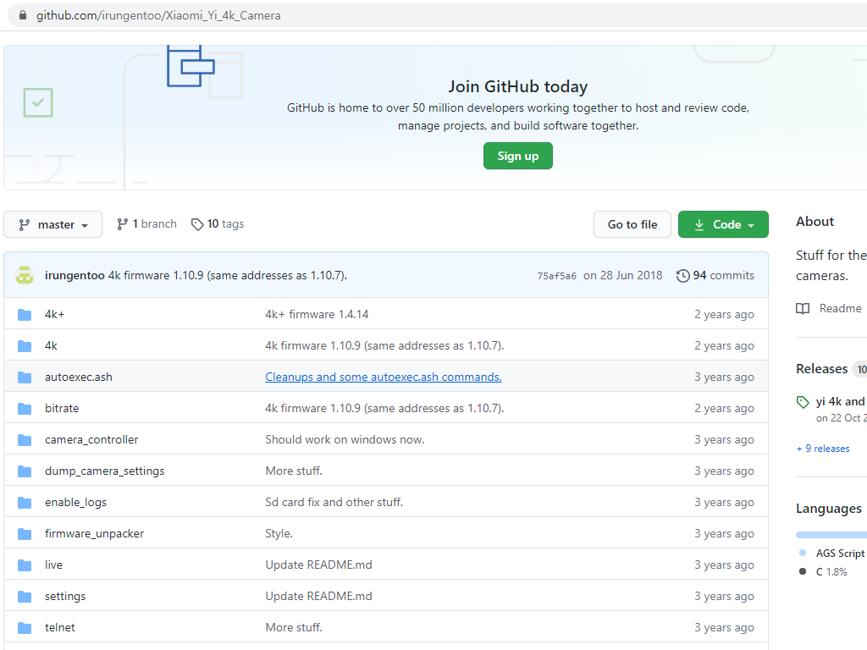Click the release tag icon beside yi 4k

(803, 402)
